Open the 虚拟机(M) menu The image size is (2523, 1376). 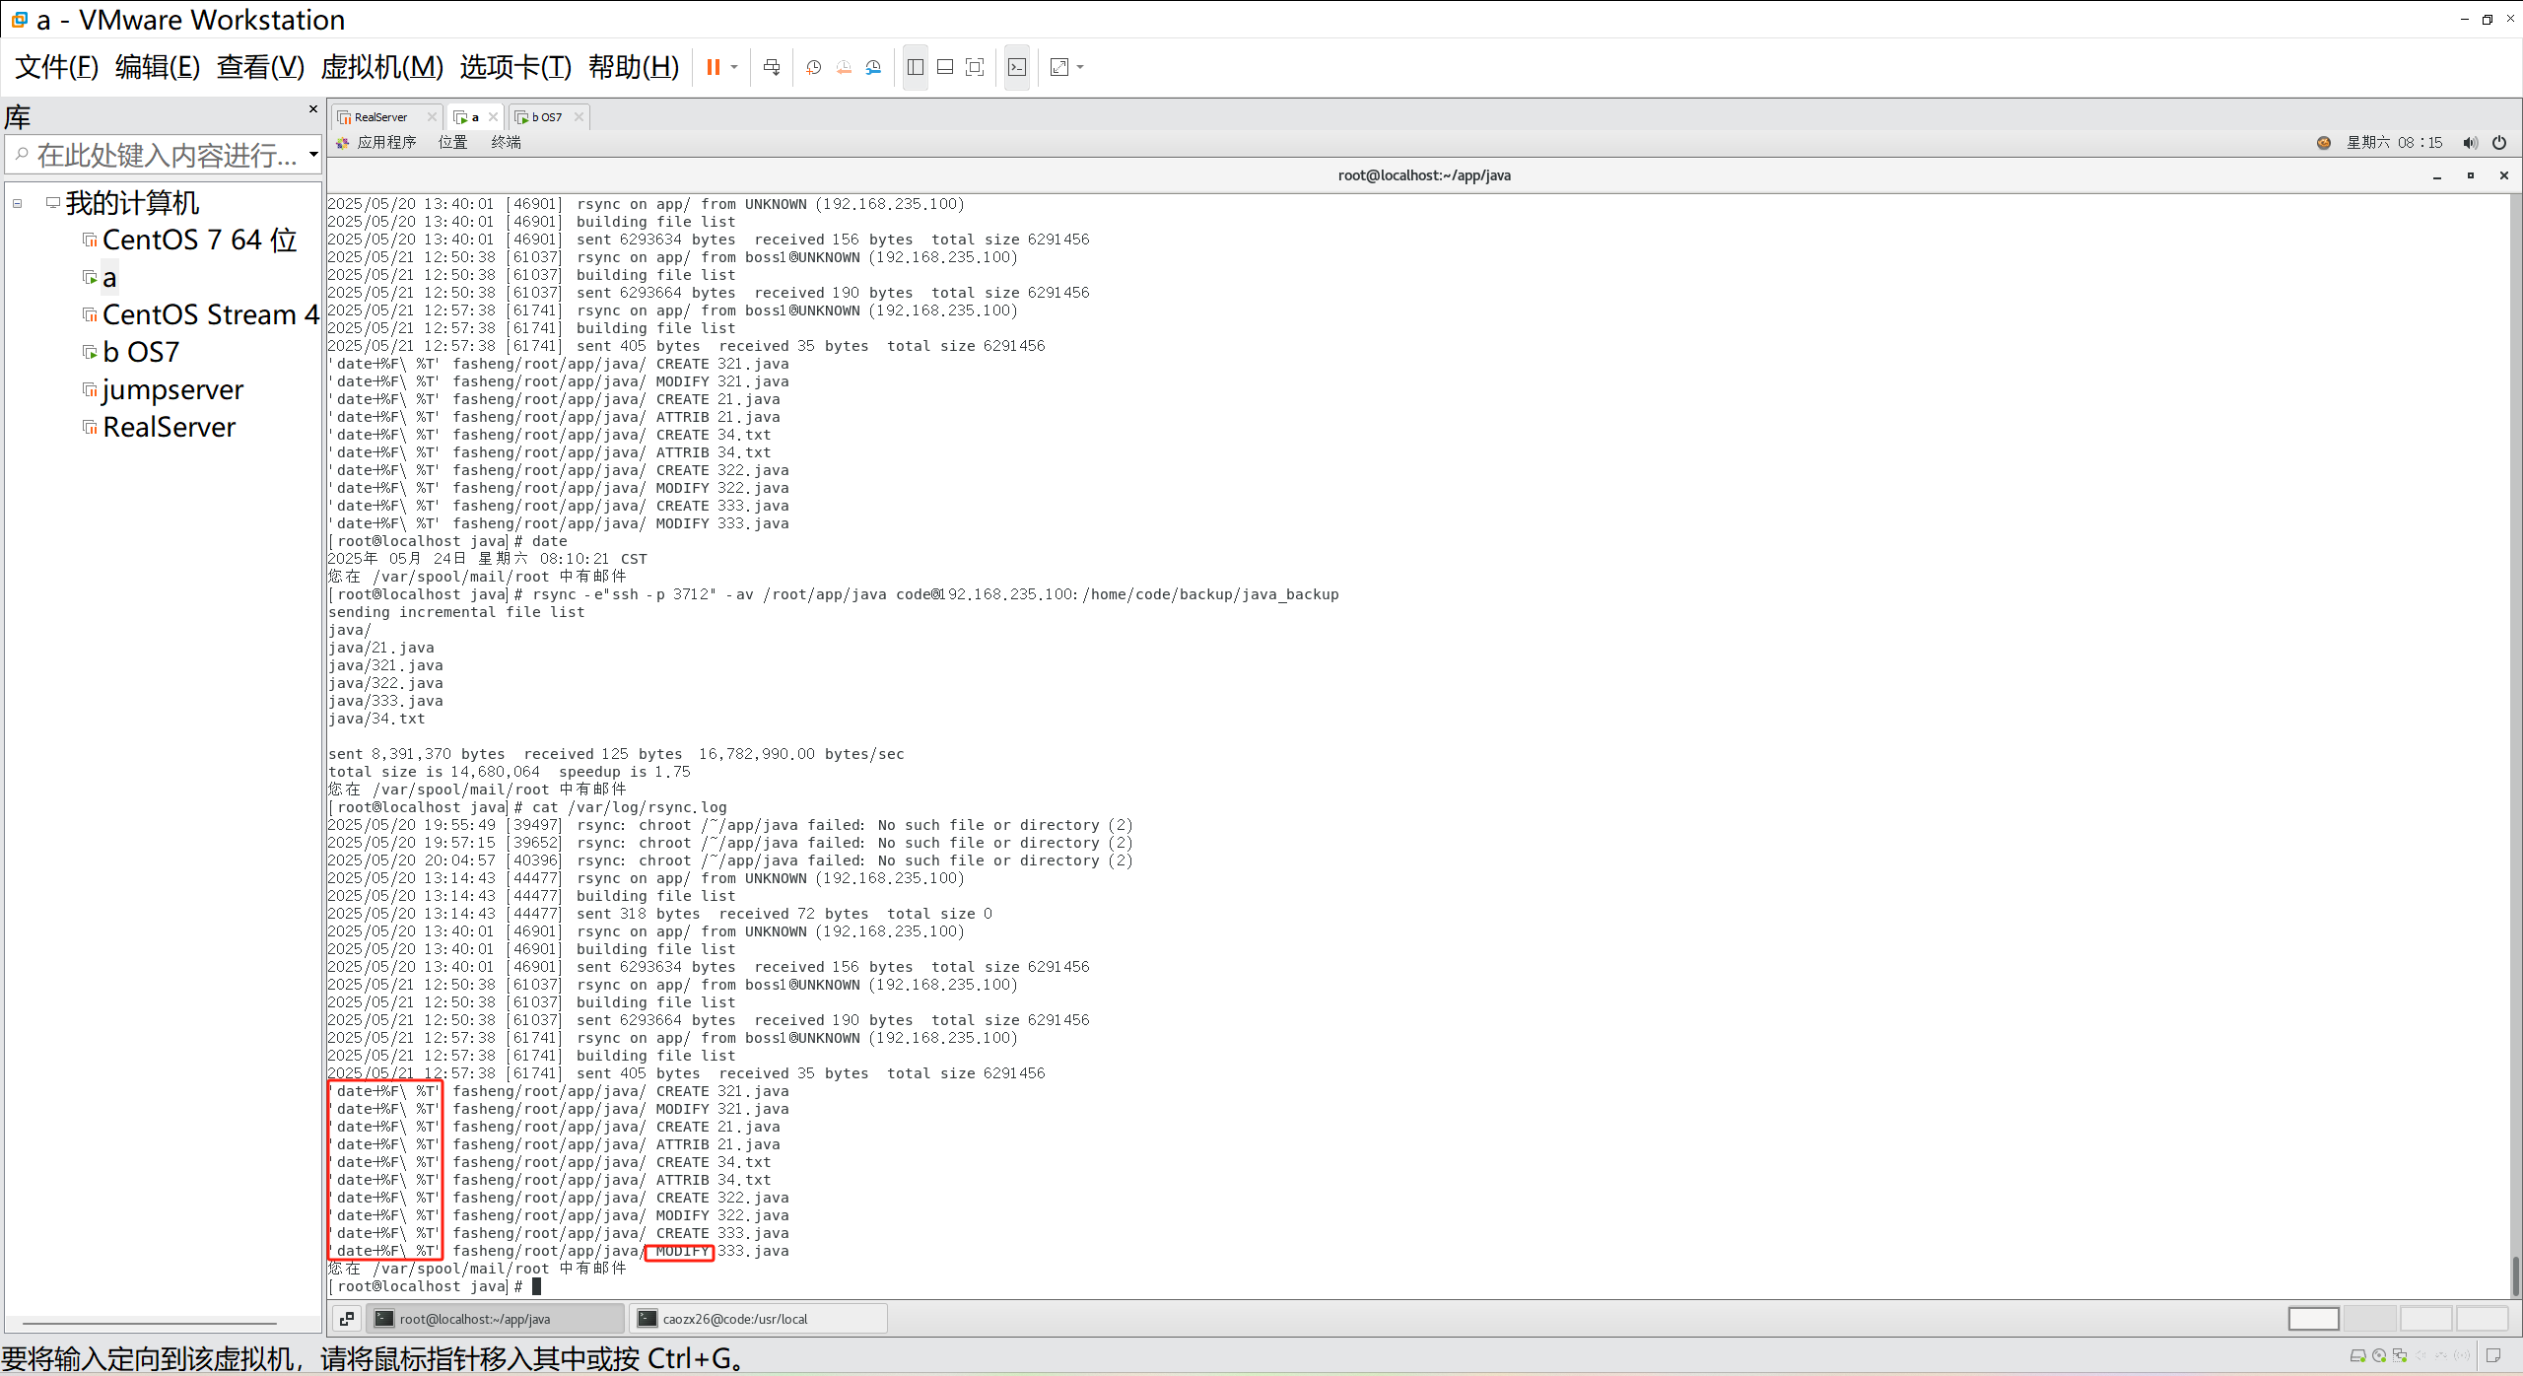tap(381, 67)
